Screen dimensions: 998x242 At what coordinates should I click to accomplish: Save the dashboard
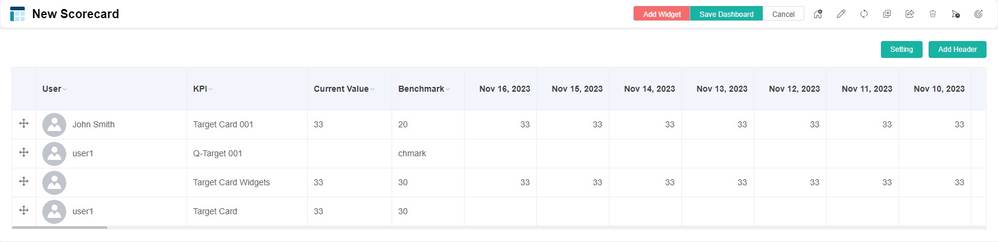pos(726,14)
